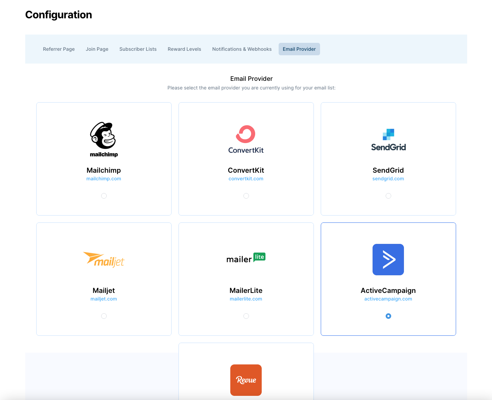492x400 pixels.
Task: Open Notifications & Webhooks tab
Action: point(242,49)
